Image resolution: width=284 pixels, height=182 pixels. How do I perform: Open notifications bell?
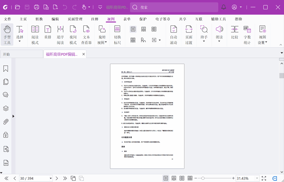224,7
